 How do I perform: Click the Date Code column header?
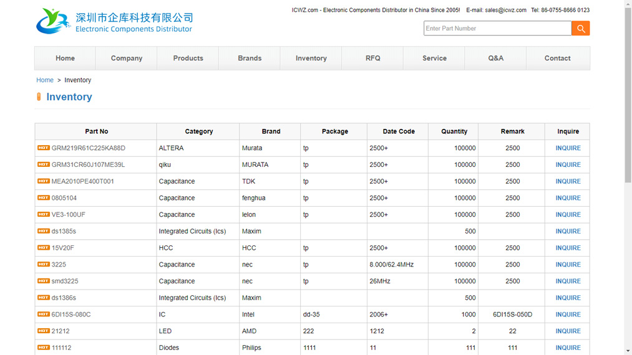tap(399, 131)
